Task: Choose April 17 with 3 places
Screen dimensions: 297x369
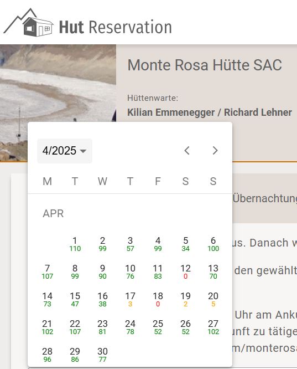Action: tap(130, 300)
